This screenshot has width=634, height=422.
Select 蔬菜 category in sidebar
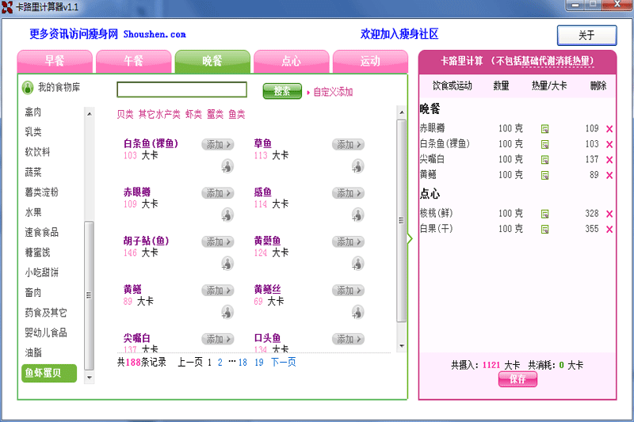point(33,172)
